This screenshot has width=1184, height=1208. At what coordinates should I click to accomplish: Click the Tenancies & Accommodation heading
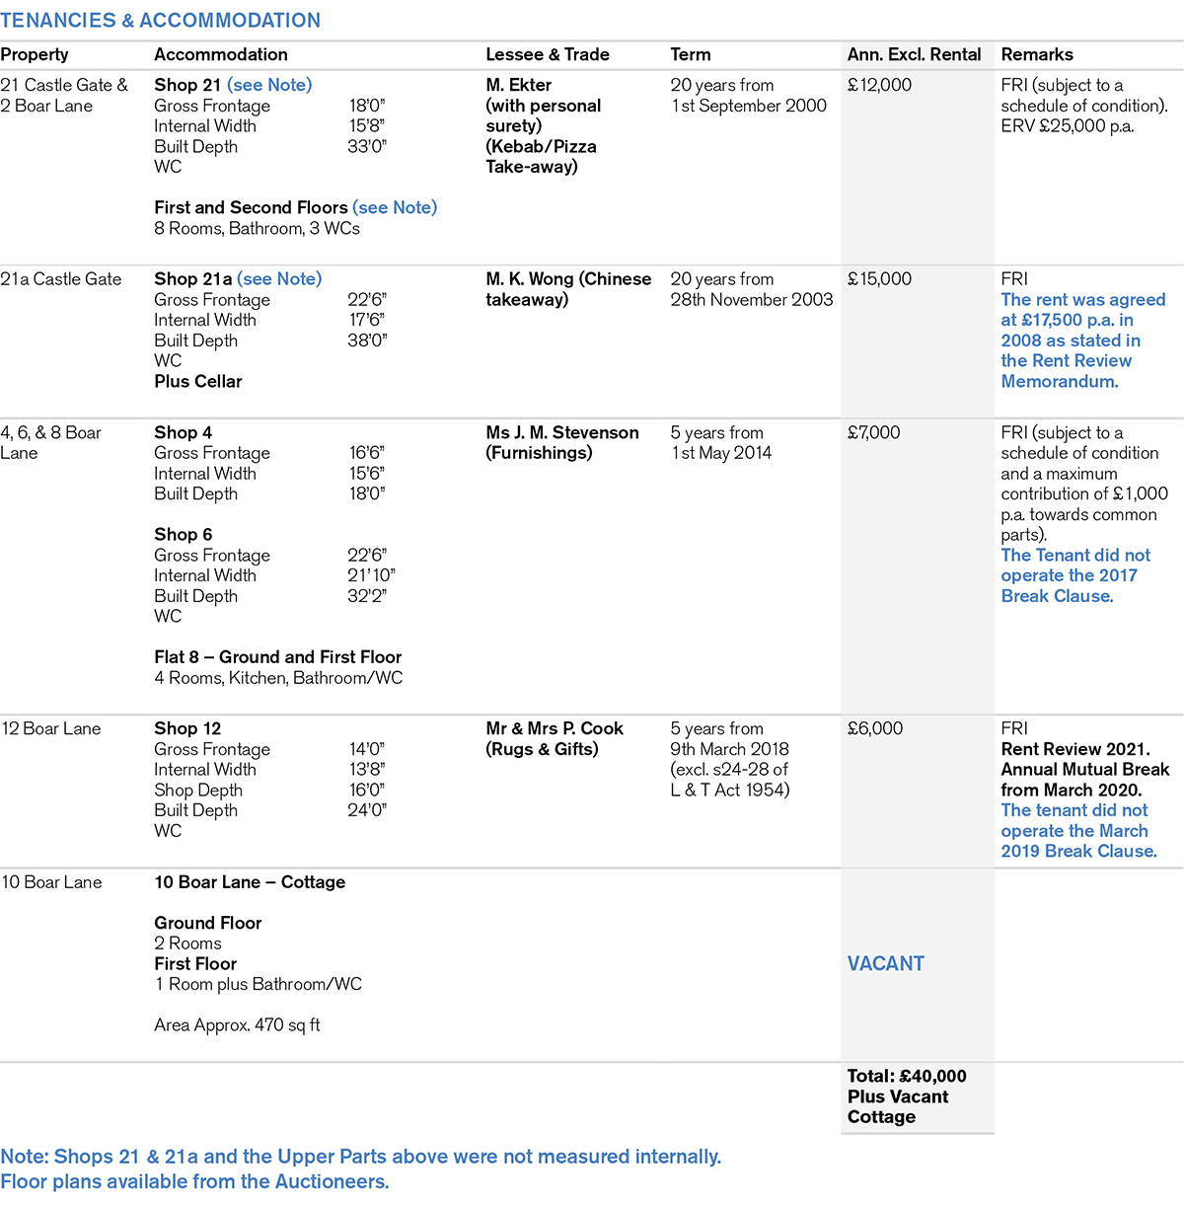pos(160,20)
